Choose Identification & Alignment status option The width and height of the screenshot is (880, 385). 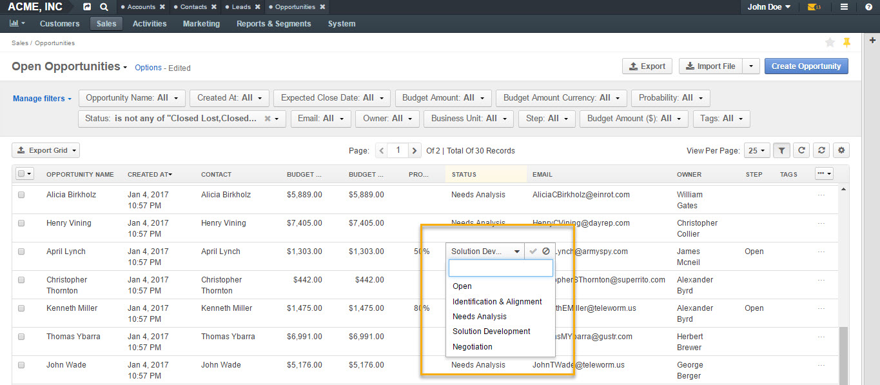500,302
